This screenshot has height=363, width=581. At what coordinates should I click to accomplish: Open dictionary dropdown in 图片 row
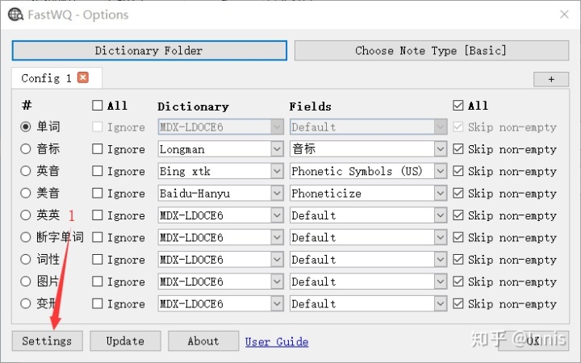pos(221,282)
